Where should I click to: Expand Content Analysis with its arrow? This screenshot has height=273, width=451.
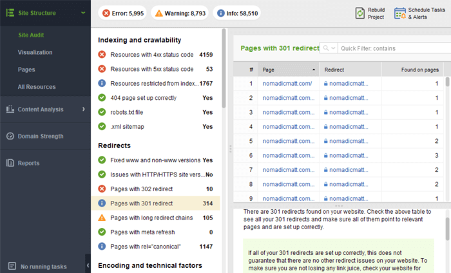(83, 109)
